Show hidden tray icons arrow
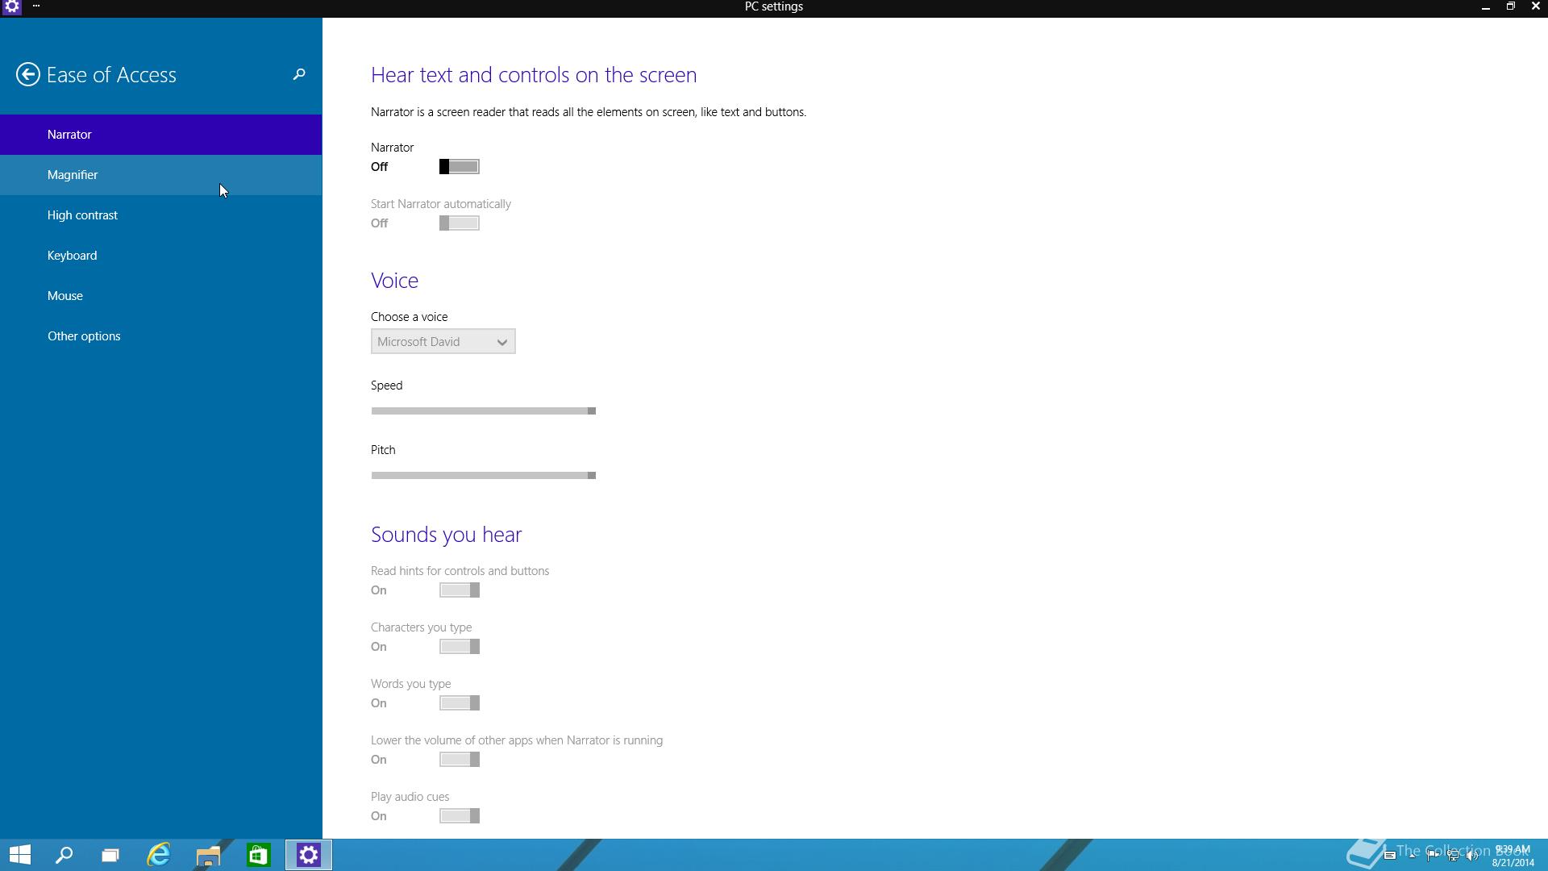Screen dimensions: 1548x871 click(1412, 856)
